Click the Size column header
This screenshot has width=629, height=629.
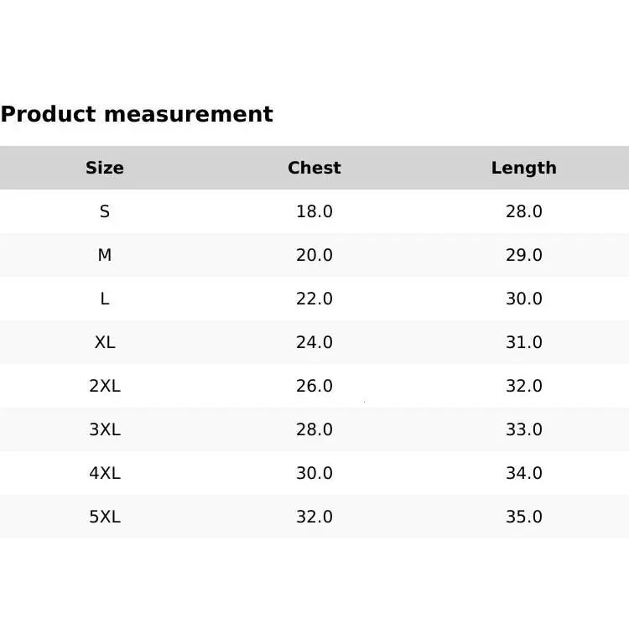(105, 168)
